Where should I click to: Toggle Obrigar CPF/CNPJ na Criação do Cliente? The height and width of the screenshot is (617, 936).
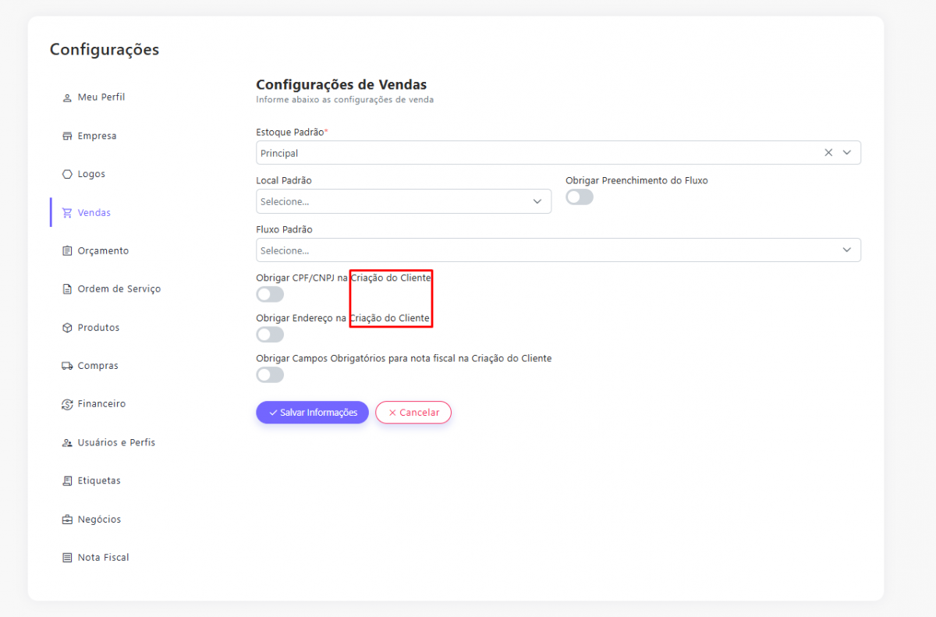[x=270, y=294]
